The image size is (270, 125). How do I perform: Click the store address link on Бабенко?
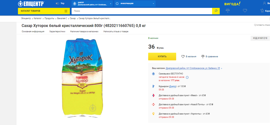click(x=193, y=68)
